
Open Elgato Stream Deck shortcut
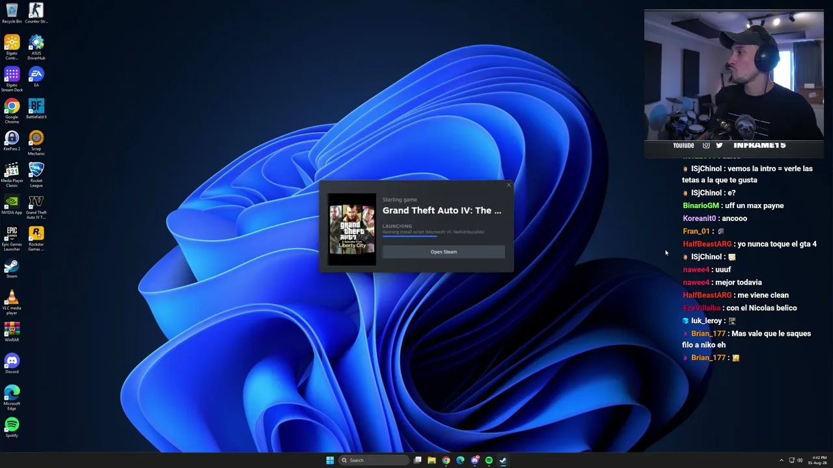click(x=12, y=79)
